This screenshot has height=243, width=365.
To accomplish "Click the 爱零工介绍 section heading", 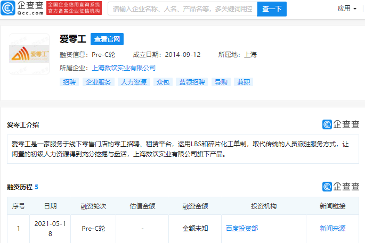I will click(x=23, y=125).
